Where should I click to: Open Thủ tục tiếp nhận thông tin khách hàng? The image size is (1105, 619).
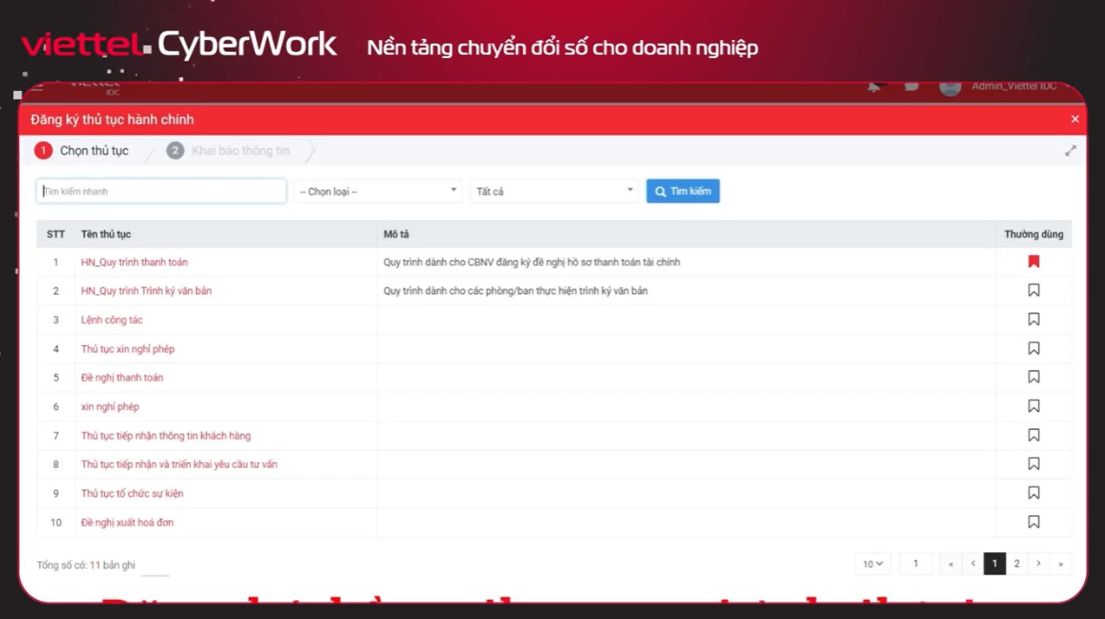166,435
